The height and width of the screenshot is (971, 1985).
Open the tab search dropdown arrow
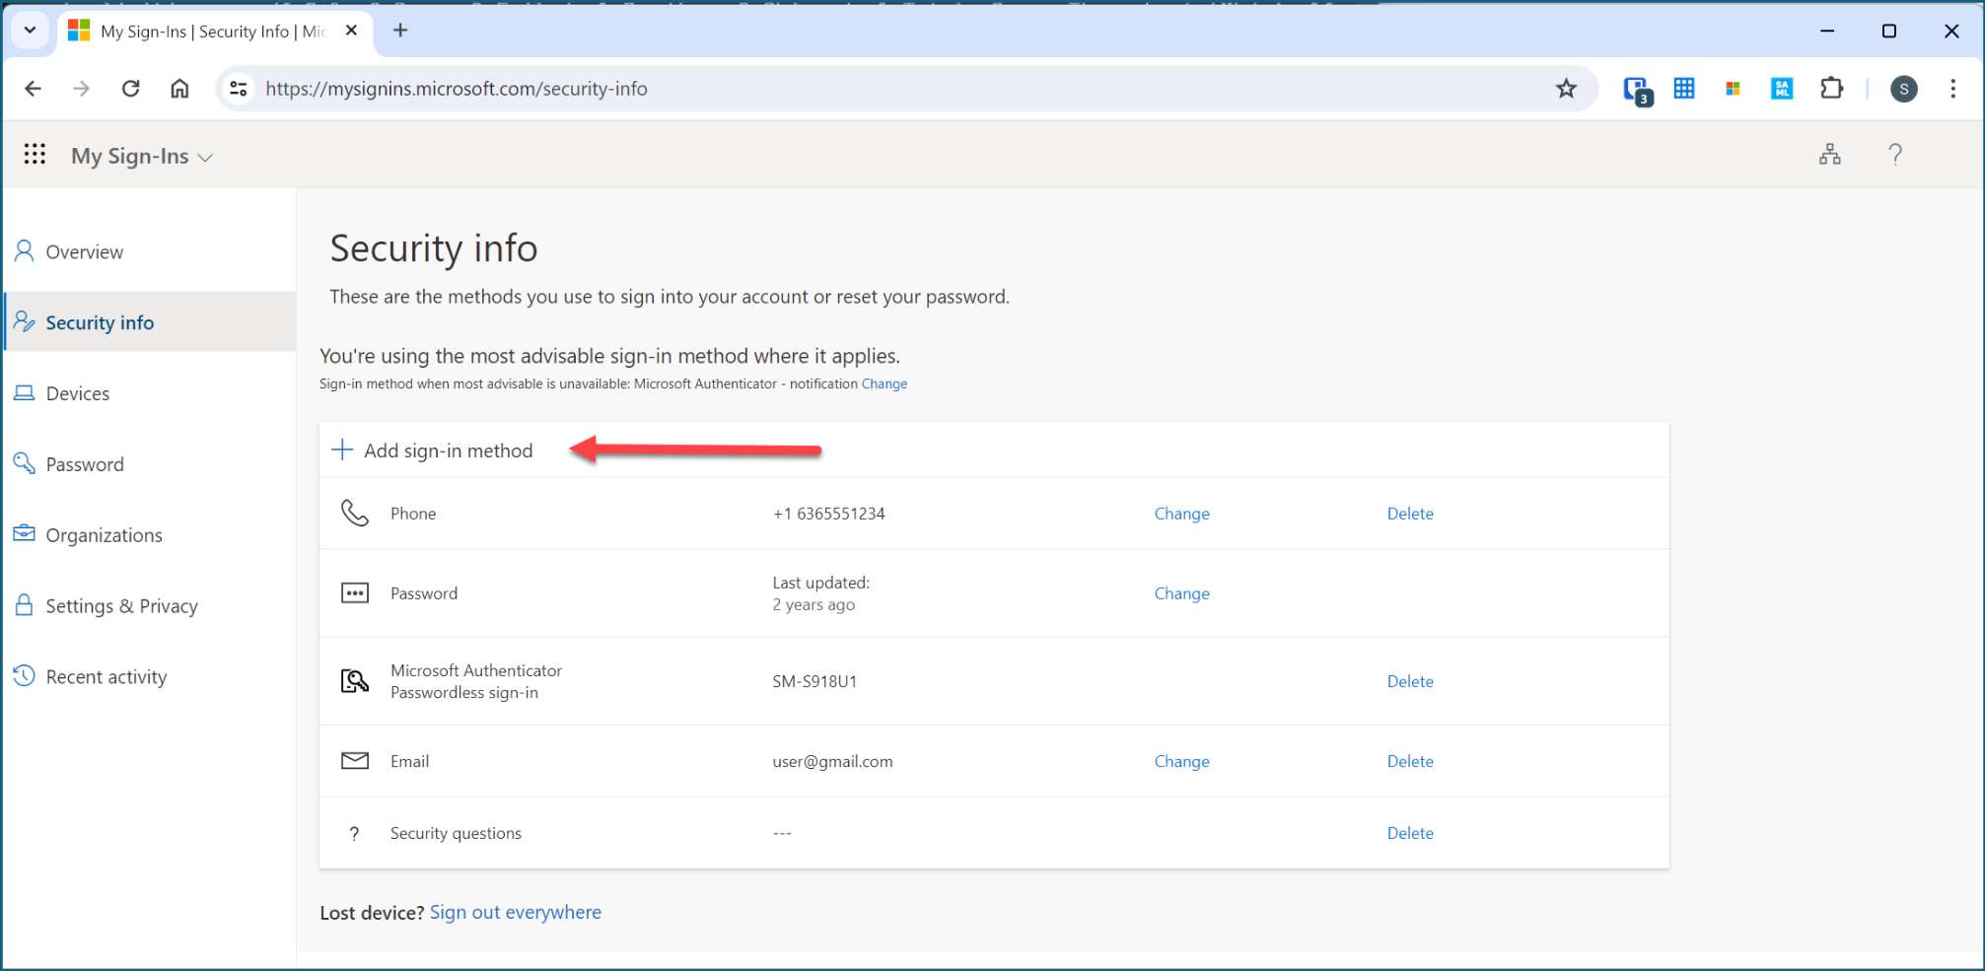pos(30,31)
